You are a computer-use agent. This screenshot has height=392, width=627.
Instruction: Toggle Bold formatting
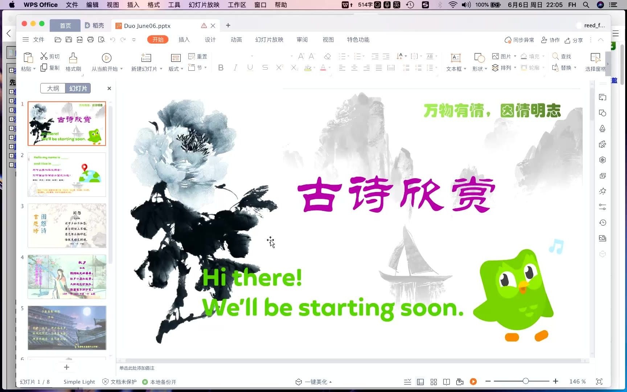point(221,68)
